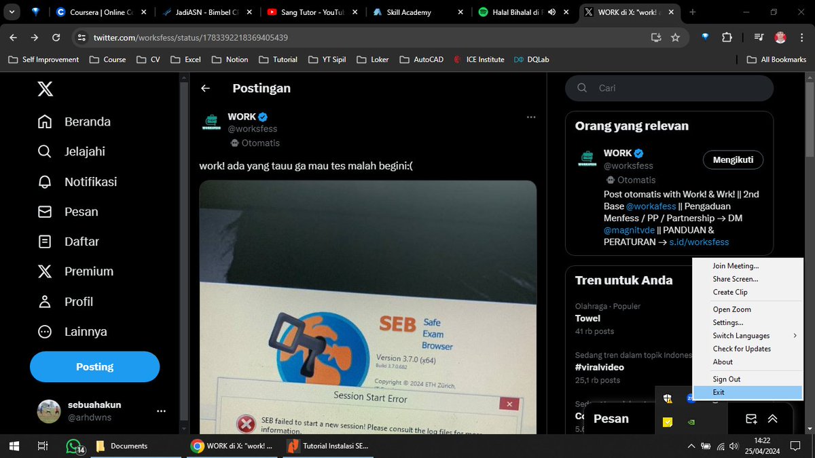Choose Exit in the Zoom menu
Viewport: 815px width, 458px height.
pos(747,392)
